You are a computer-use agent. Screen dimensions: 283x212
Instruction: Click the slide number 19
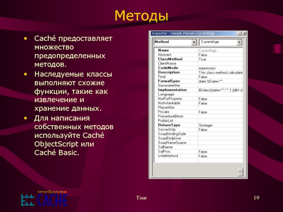256,198
